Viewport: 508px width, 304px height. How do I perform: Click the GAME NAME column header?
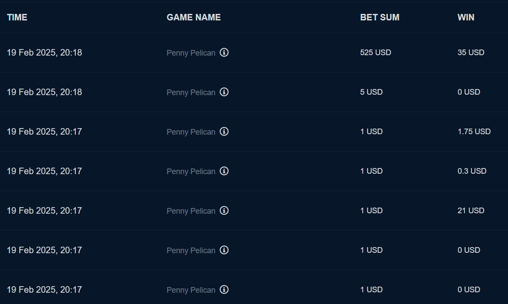[194, 17]
